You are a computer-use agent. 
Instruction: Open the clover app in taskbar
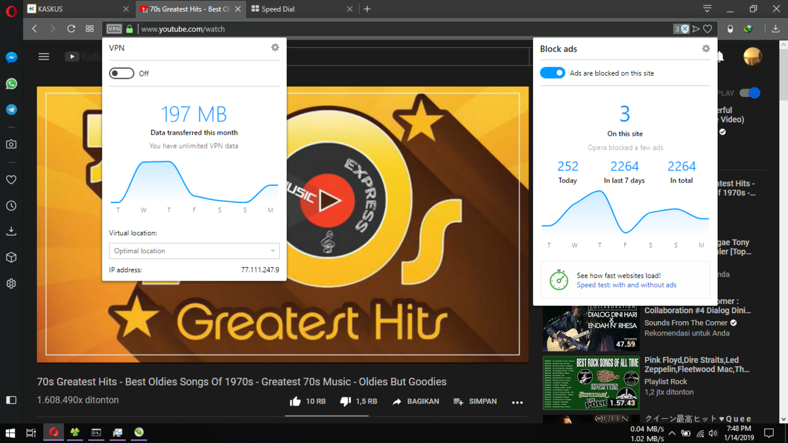pos(74,433)
